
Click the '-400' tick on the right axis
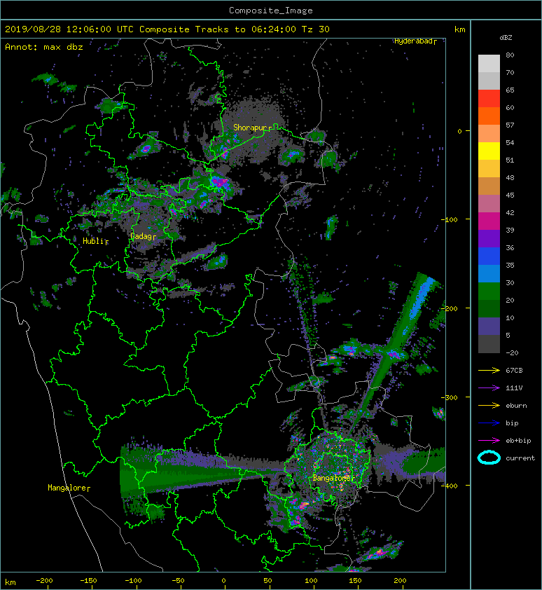click(450, 486)
